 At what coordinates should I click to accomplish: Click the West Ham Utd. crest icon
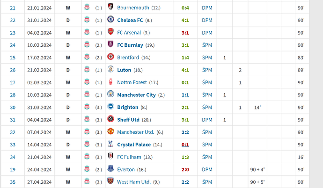click(x=110, y=181)
